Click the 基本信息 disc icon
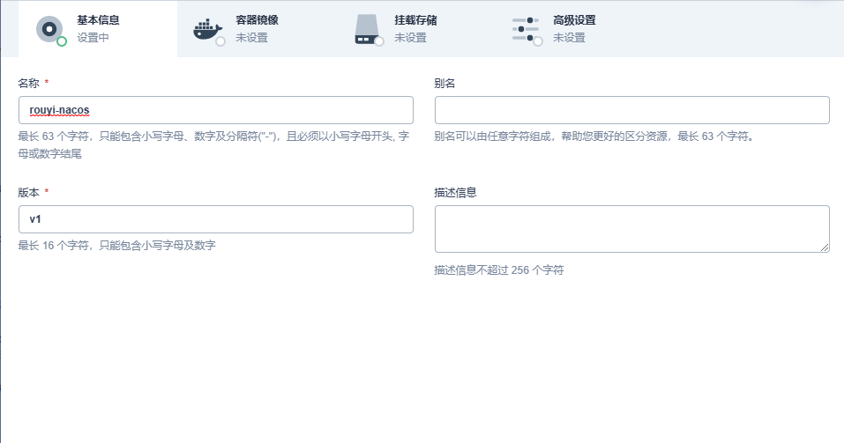Screen dimensions: 844x443 pos(49,27)
